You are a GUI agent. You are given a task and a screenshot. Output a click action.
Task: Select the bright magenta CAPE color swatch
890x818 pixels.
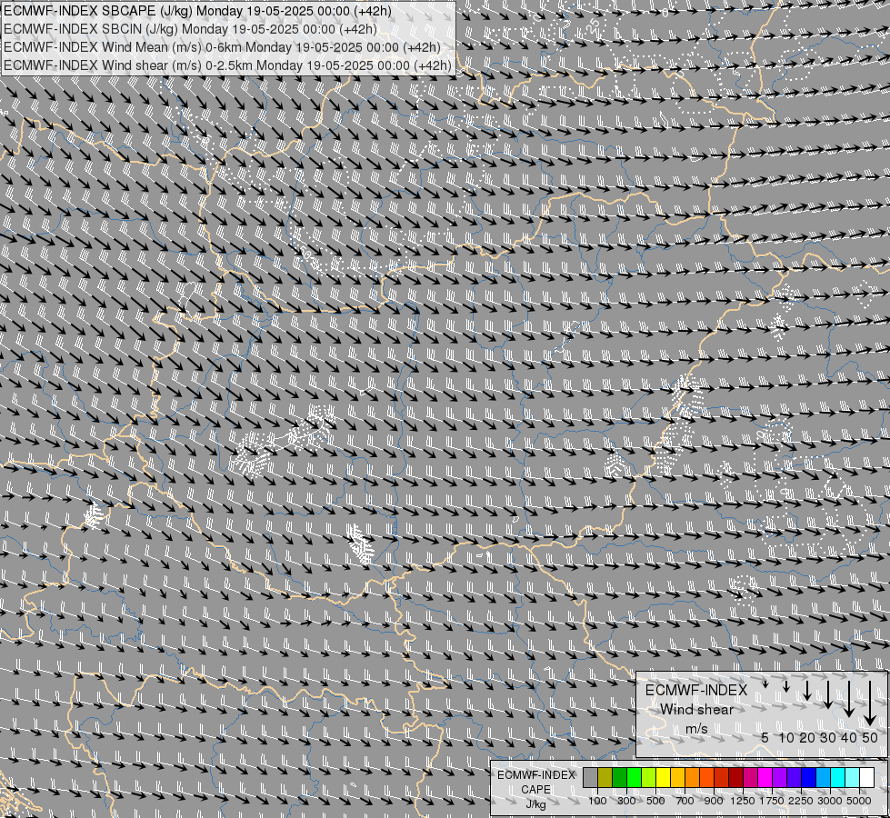click(765, 778)
